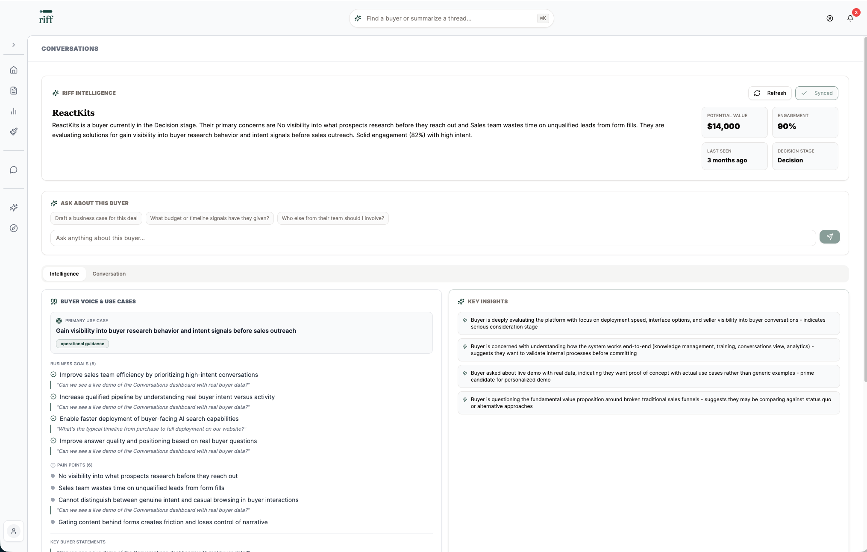Click the operational guidance tag
The width and height of the screenshot is (867, 552).
[x=82, y=344]
